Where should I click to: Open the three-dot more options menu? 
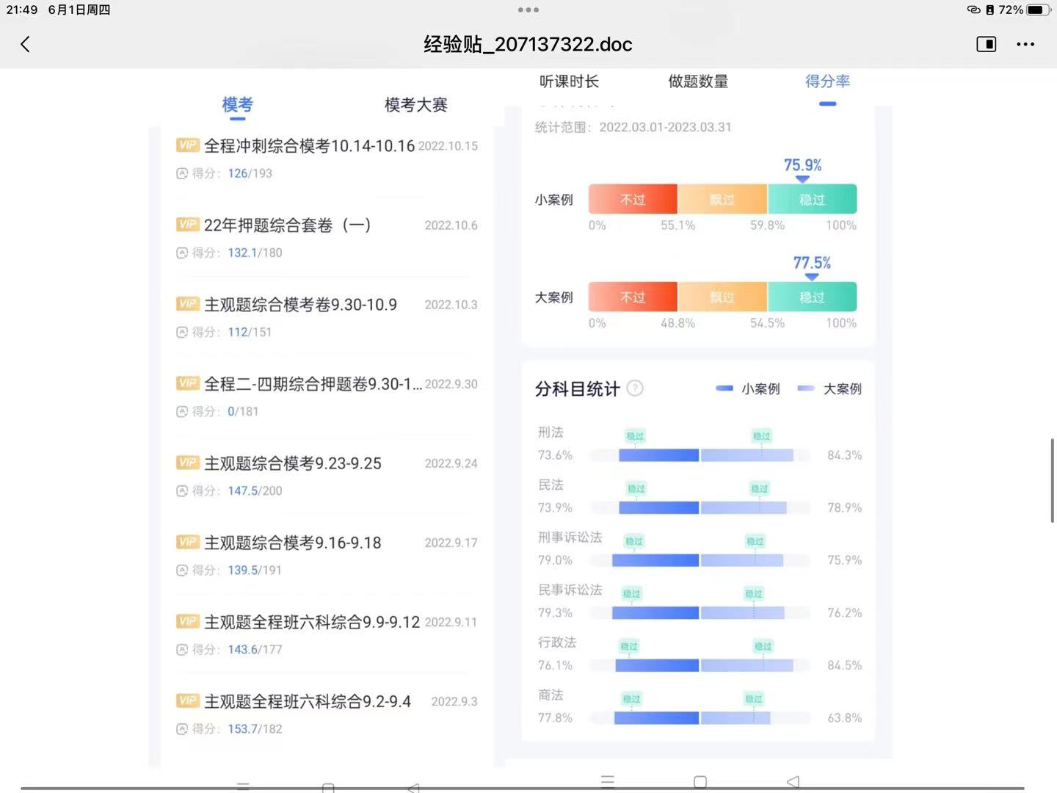coord(1025,44)
